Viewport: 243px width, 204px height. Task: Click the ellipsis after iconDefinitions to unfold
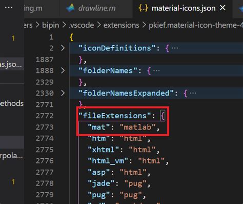coord(175,48)
